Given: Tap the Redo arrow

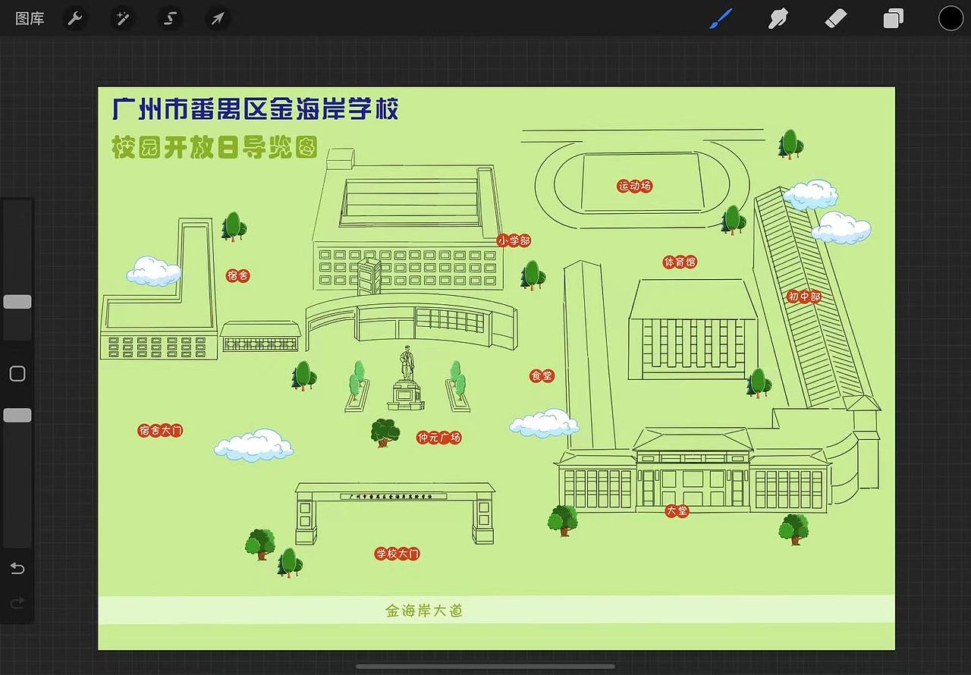Looking at the screenshot, I should 17,603.
